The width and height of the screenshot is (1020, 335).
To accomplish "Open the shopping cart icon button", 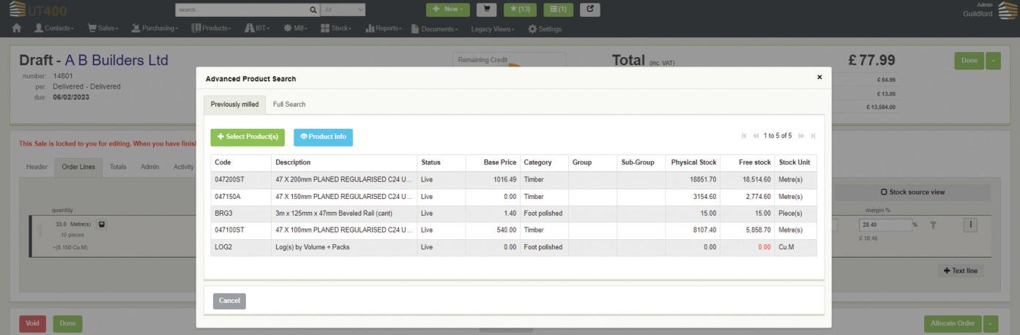I will (x=486, y=10).
